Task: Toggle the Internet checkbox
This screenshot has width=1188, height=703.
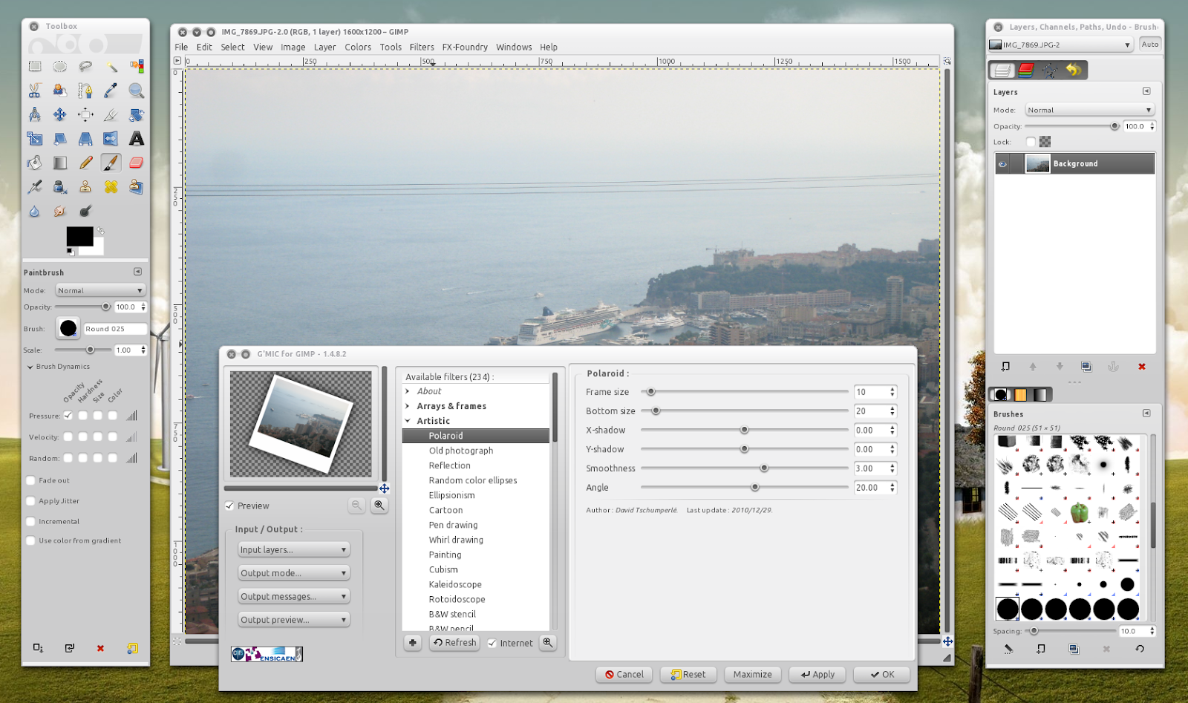Action: pos(492,644)
